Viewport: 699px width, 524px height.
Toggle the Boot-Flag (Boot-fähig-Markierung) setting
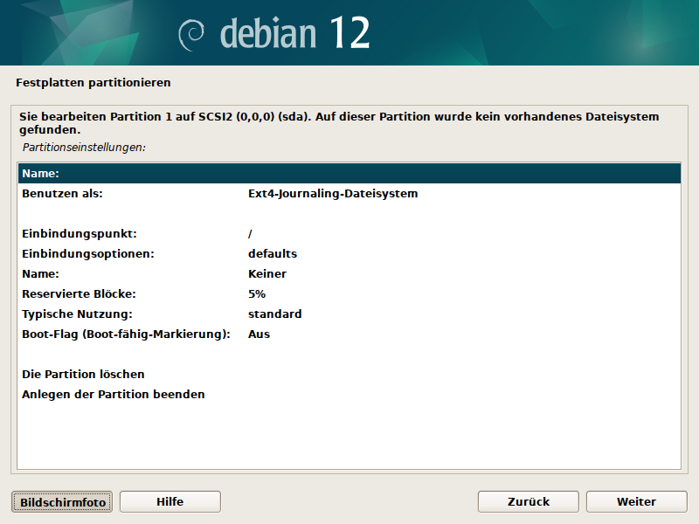click(x=125, y=334)
